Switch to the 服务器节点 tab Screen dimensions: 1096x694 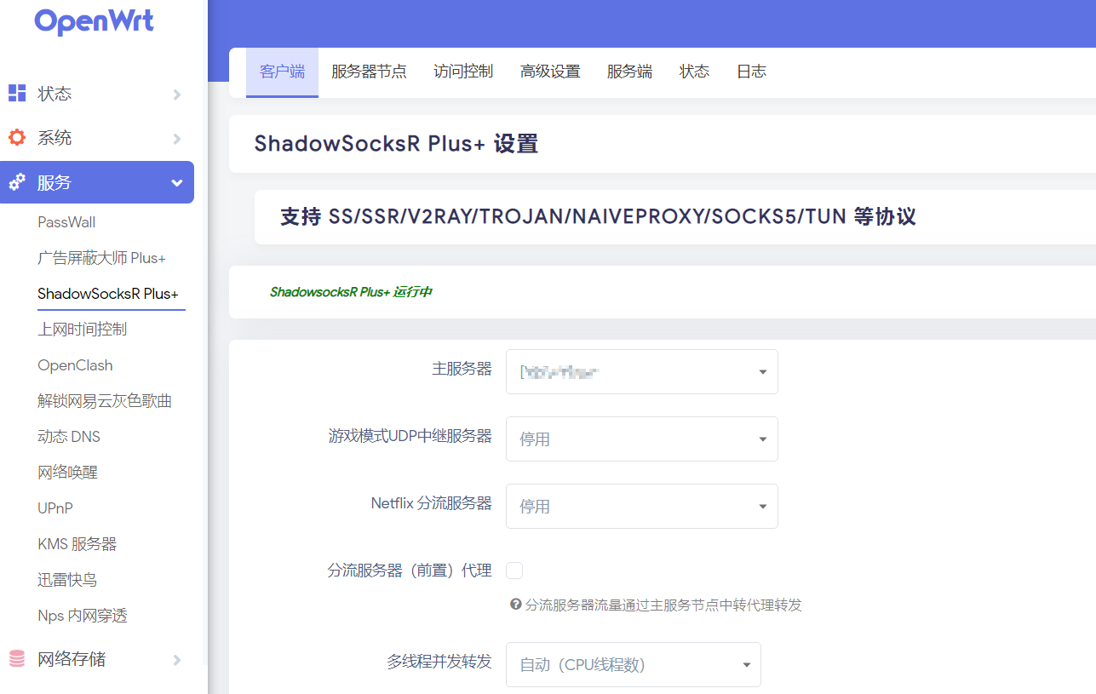[369, 72]
